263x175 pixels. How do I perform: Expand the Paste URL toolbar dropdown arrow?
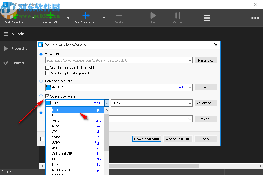click(x=68, y=18)
